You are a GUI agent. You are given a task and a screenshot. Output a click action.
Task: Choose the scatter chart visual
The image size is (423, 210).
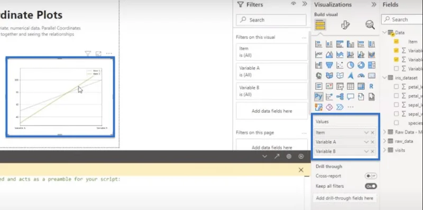tap(340, 65)
